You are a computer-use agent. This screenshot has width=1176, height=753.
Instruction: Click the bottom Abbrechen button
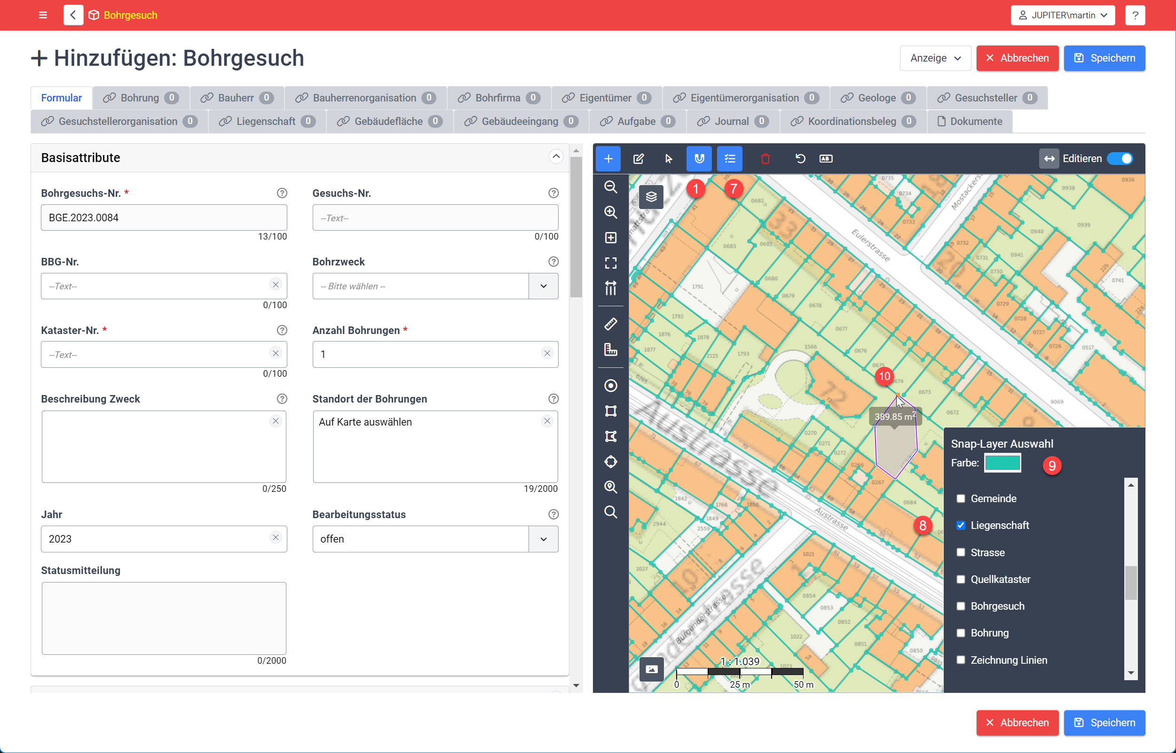[1017, 722]
